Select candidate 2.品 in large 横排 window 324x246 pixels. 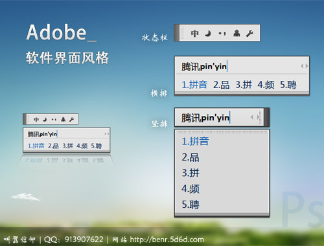[x=221, y=84]
